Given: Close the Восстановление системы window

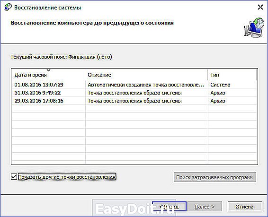Looking at the screenshot, I should 260,7.
